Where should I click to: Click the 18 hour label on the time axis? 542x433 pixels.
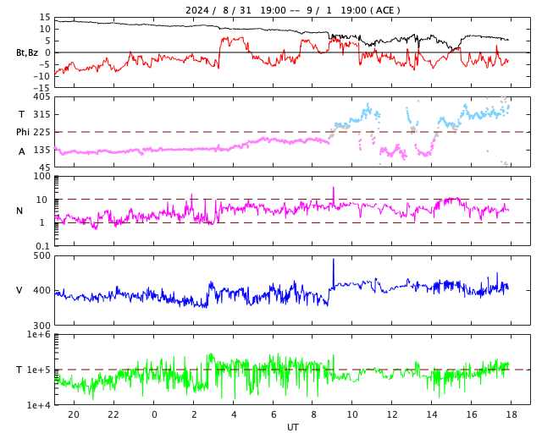512,414
